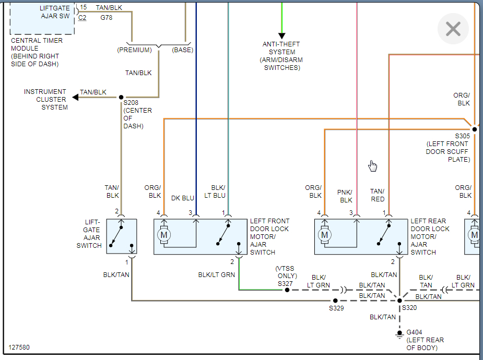
Task: Click the left front door ajar switch contact
Action: click(223, 235)
